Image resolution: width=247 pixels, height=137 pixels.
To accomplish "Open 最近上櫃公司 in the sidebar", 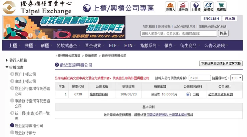I will click(25, 74).
